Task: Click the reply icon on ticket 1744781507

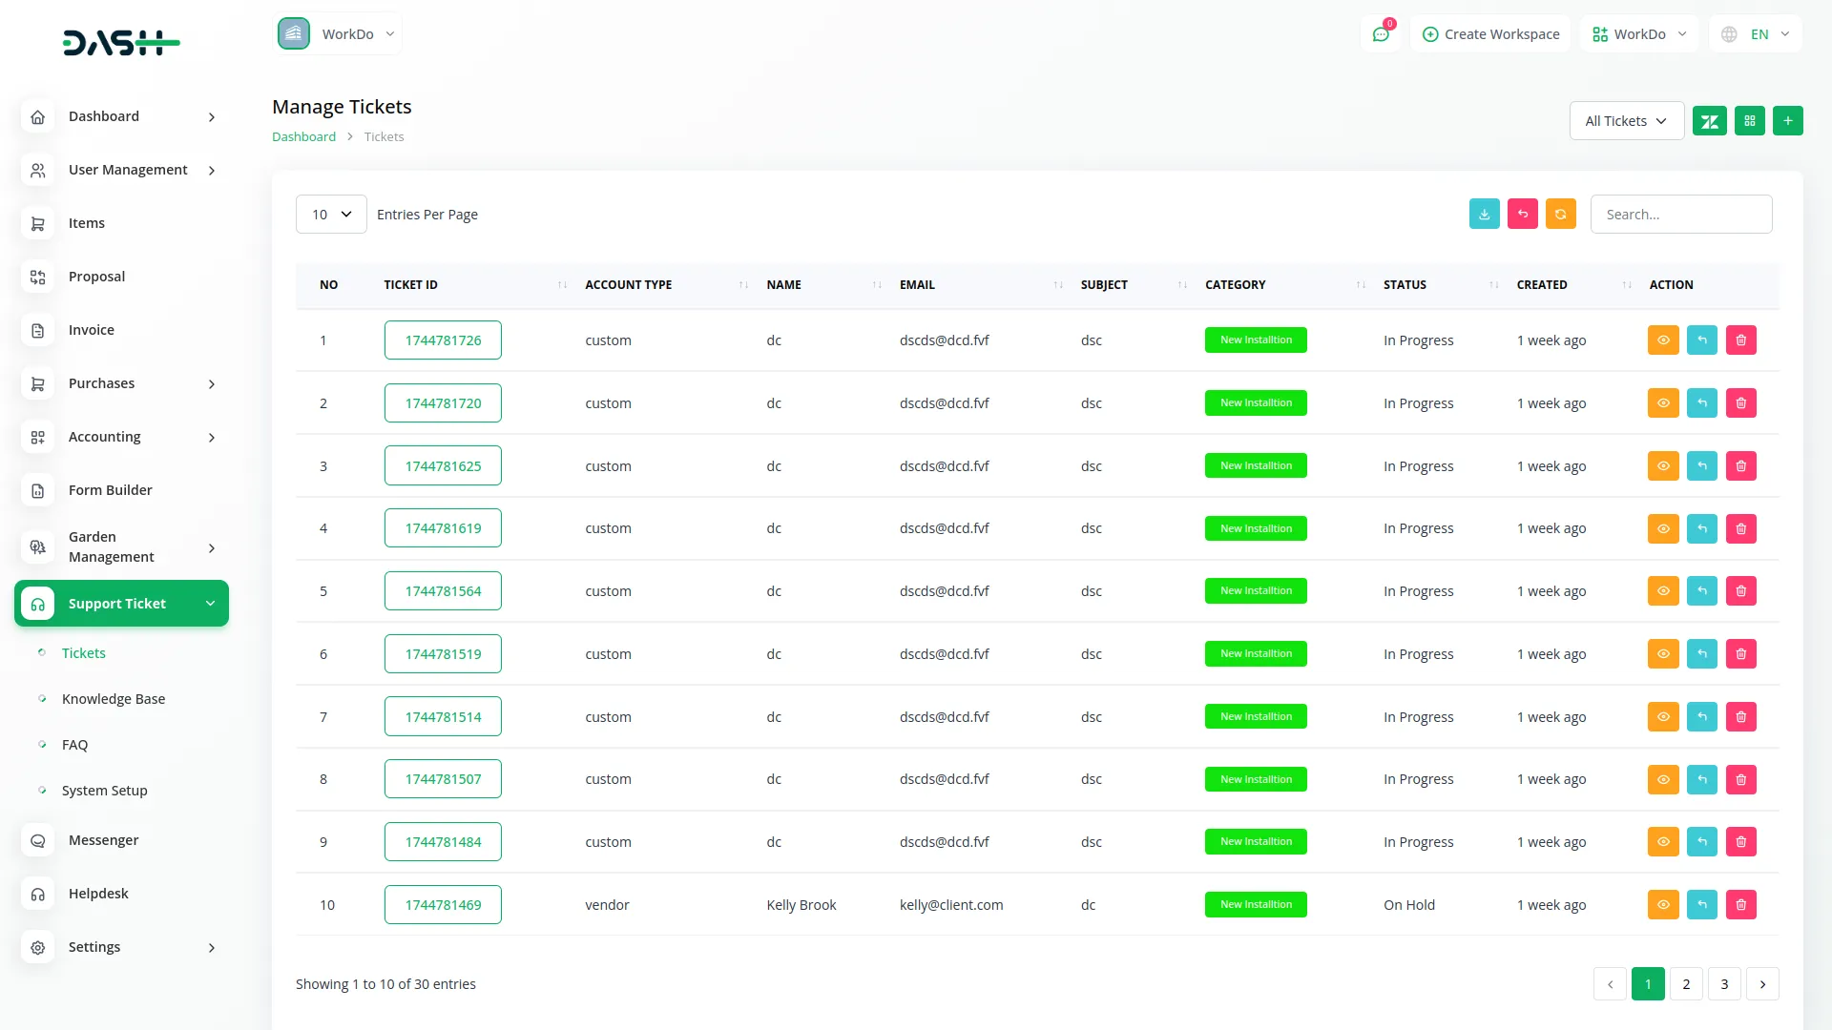Action: (1702, 779)
